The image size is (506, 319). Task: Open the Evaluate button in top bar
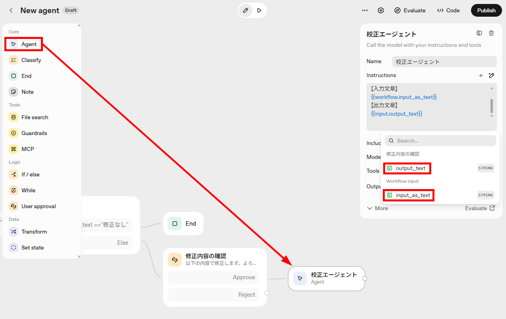pos(410,10)
